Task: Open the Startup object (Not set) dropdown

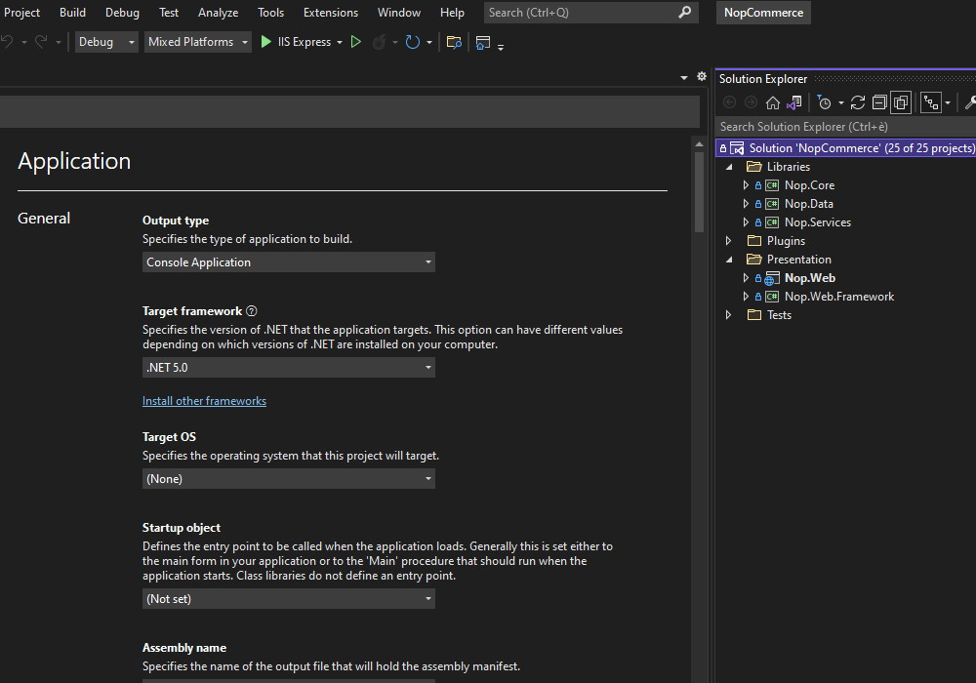Action: (x=289, y=598)
